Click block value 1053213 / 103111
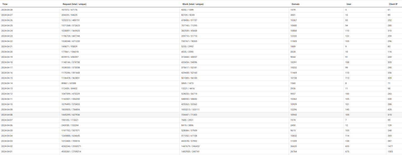402x155 pixels. coord(190,109)
